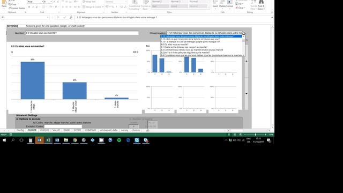
Task: Open the font size dropdown
Action: pyautogui.click(x=51, y=2)
